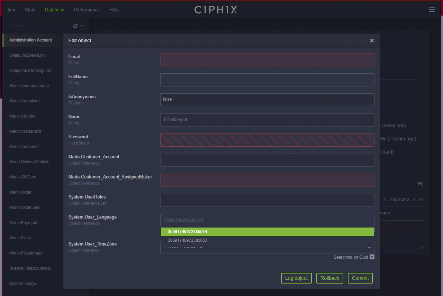The width and height of the screenshot is (443, 296).
Task: Close the Edit object dialog
Action: pyautogui.click(x=372, y=40)
